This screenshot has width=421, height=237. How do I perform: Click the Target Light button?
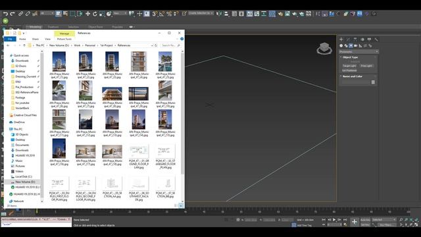[x=349, y=66]
